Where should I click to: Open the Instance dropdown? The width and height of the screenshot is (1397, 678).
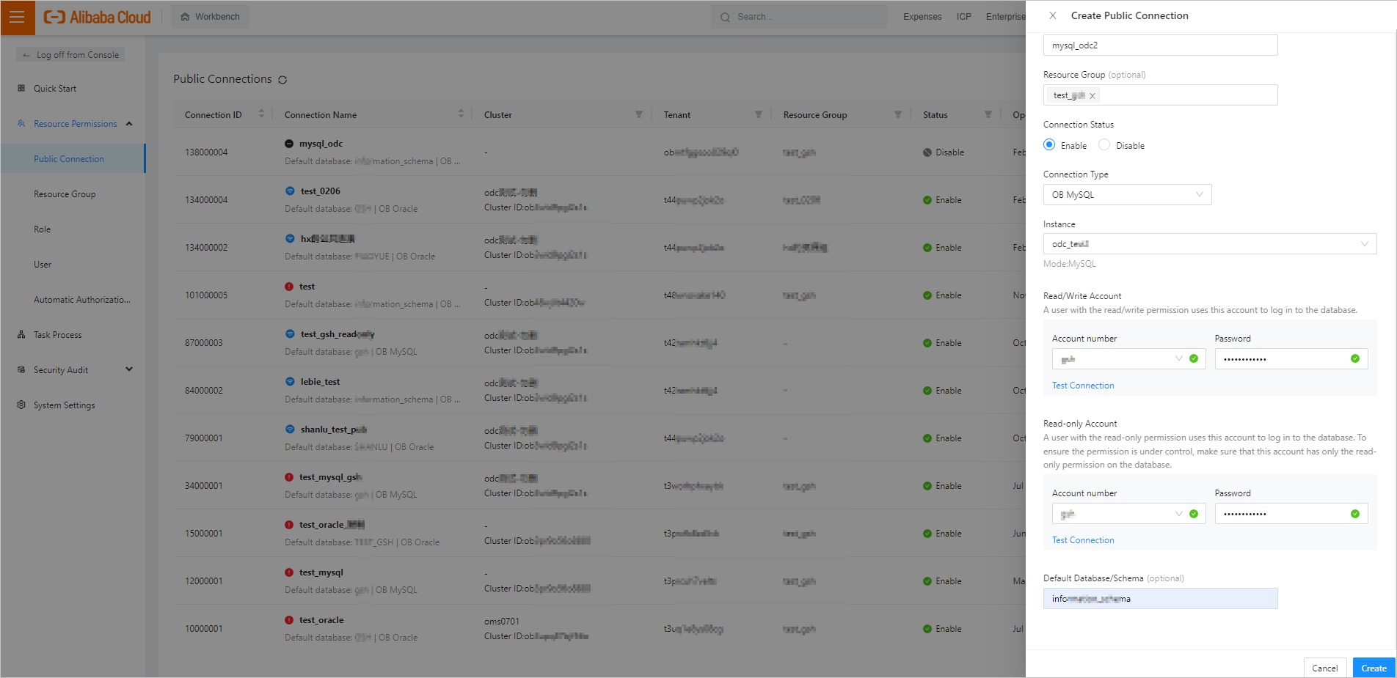pyautogui.click(x=1210, y=243)
